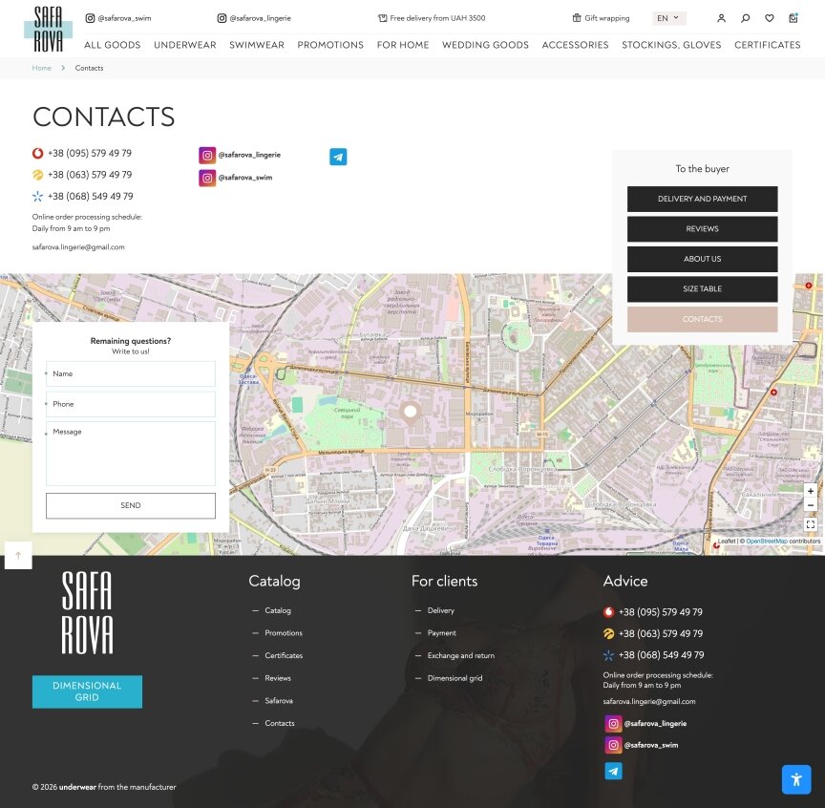Open the Reviews button in buyer panel

click(703, 229)
